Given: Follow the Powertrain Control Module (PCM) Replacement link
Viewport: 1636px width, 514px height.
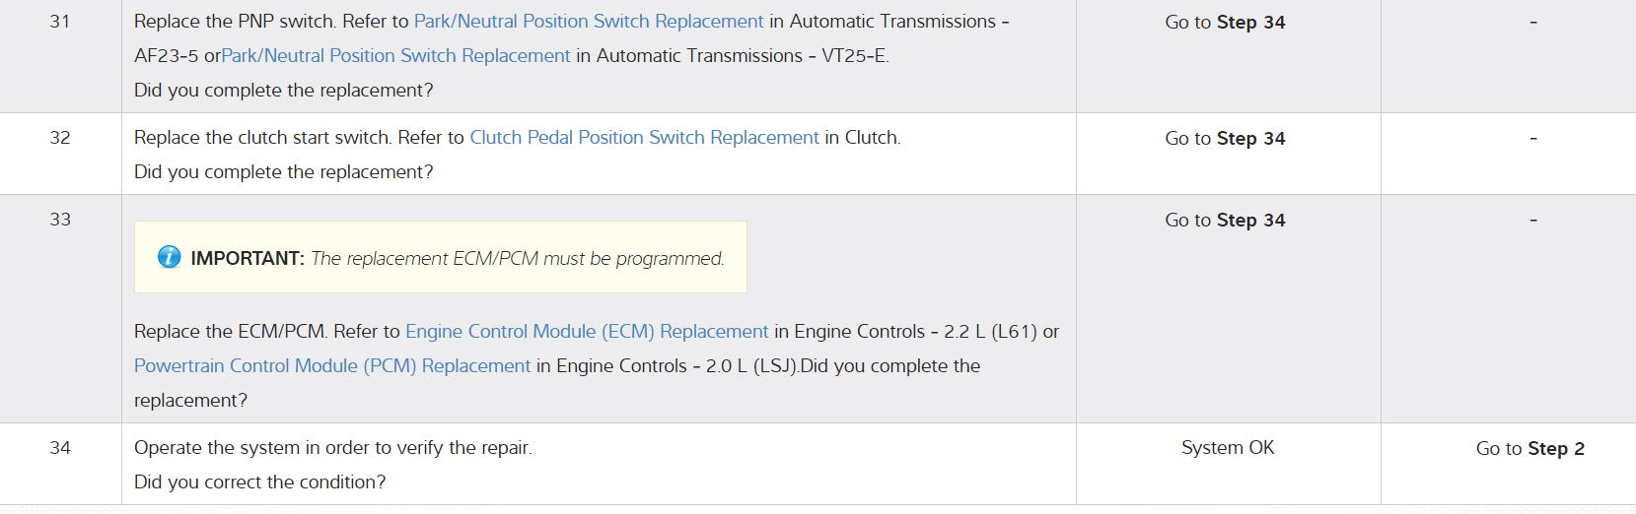Looking at the screenshot, I should pyautogui.click(x=332, y=366).
